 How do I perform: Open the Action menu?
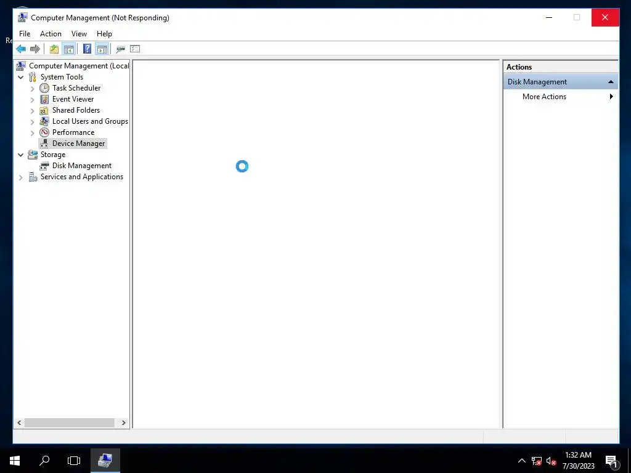[x=51, y=34]
